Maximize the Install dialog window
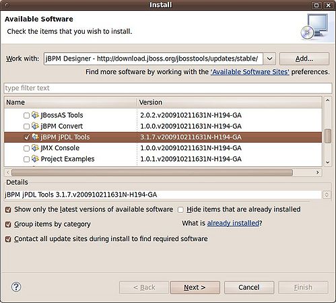This screenshot has height=303, width=336. tap(316, 5)
